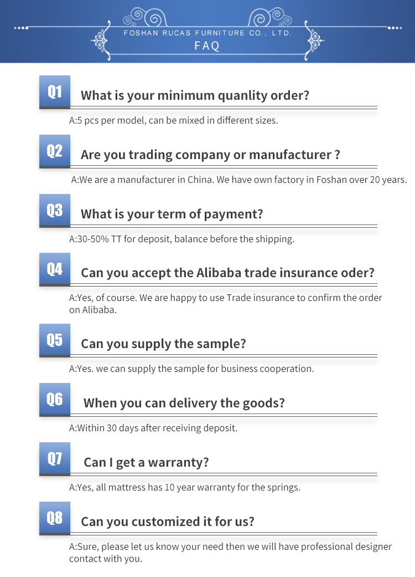This screenshot has width=415, height=577.
Task: Expand the term of payment question
Action: (x=172, y=214)
